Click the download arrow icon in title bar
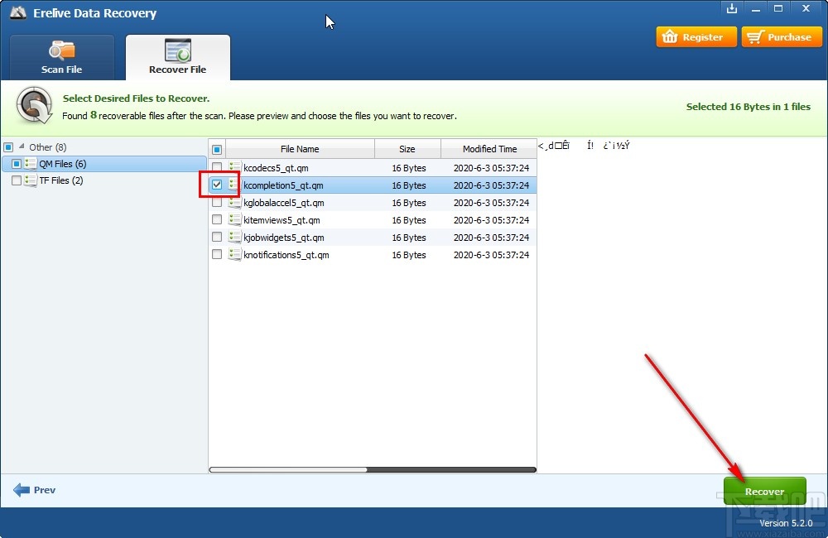828x538 pixels. 732,8
